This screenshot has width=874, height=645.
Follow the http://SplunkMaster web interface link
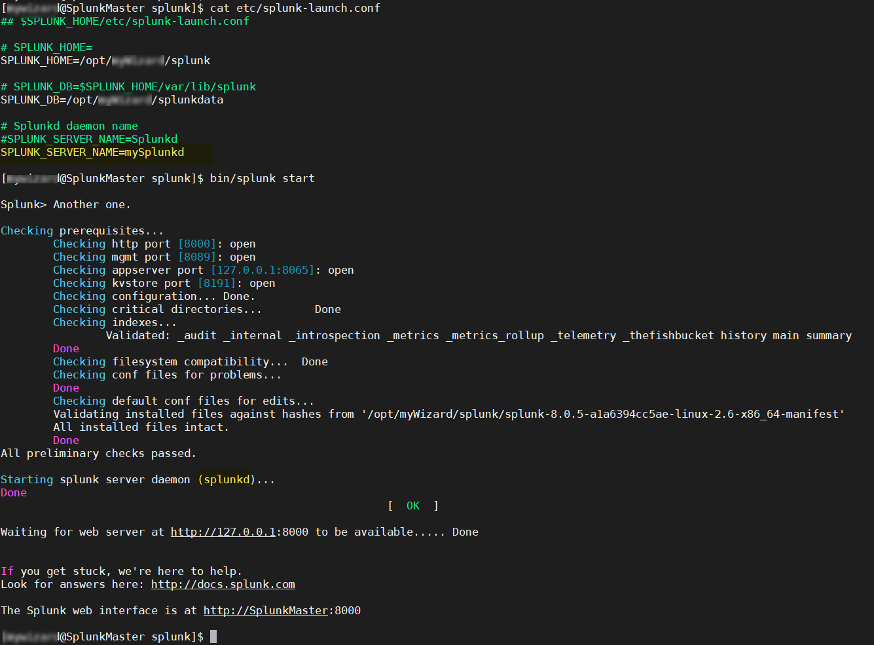tap(266, 610)
